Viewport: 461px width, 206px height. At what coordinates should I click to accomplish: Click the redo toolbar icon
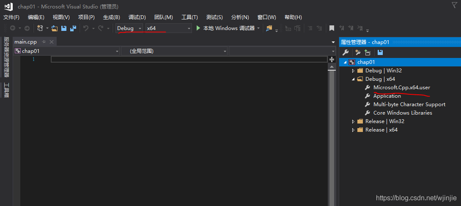pyautogui.click(x=101, y=28)
